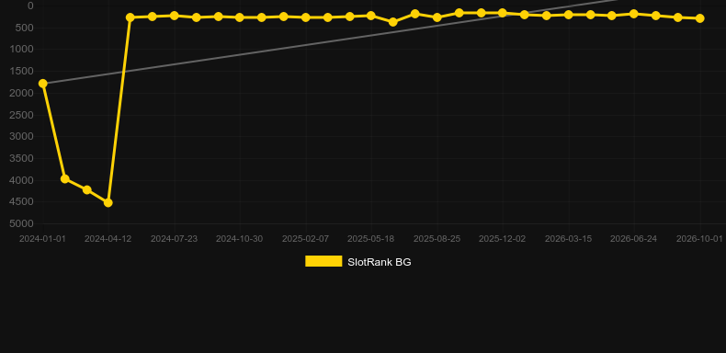This screenshot has height=353, width=726.
Task: Click the 2025-12-02 axis label
Action: point(503,239)
